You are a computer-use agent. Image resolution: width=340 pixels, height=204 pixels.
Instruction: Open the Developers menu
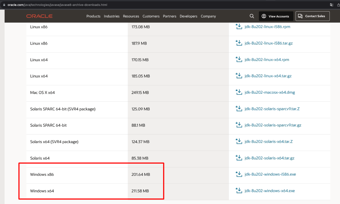(189, 16)
